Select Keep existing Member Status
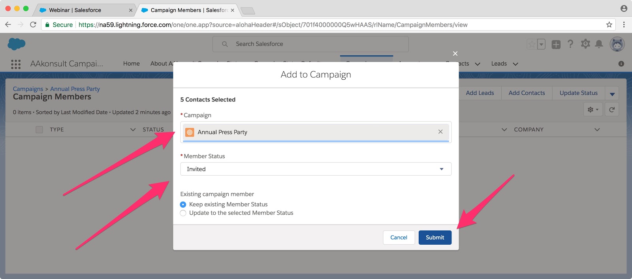The height and width of the screenshot is (279, 632). coord(183,204)
